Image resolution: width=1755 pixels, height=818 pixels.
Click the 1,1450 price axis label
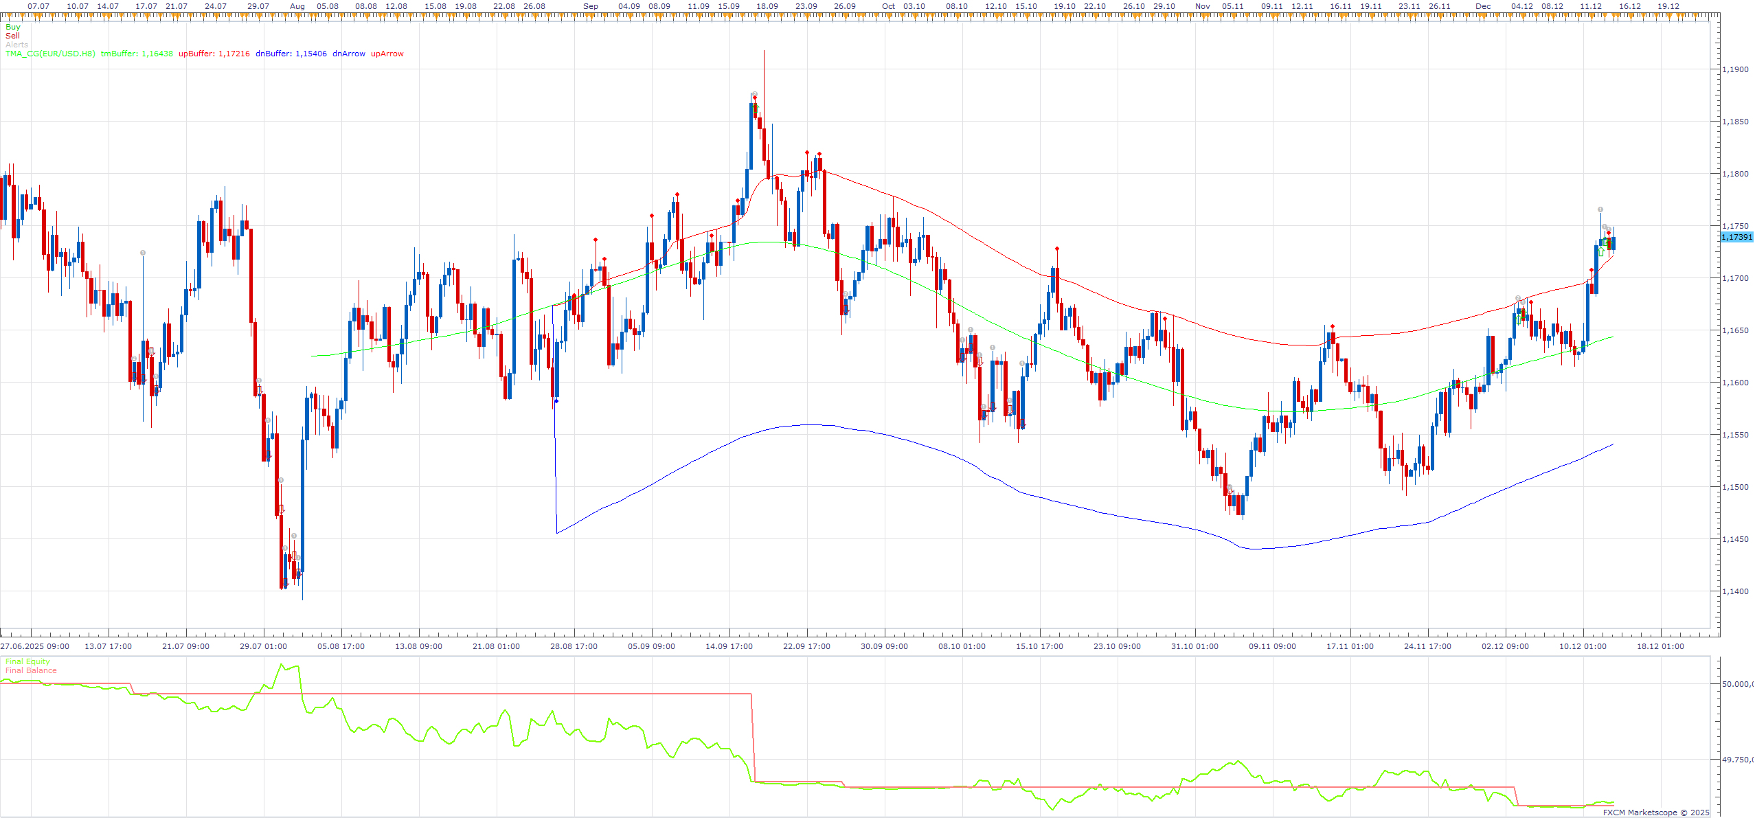pos(1735,539)
